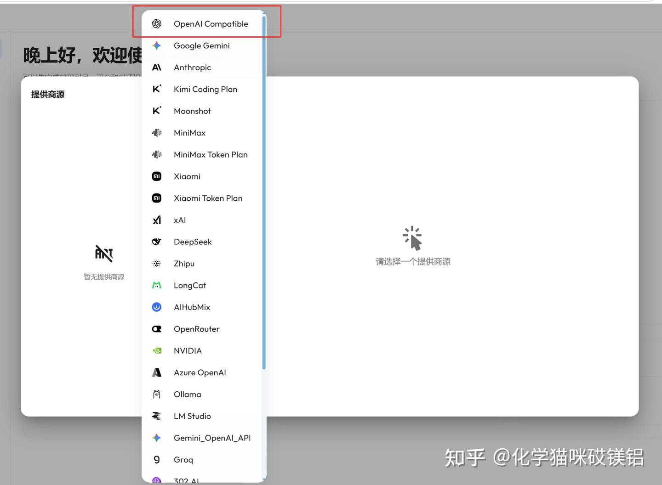The image size is (662, 485).
Task: Click the provider dropdown scrollbar
Action: (264, 193)
